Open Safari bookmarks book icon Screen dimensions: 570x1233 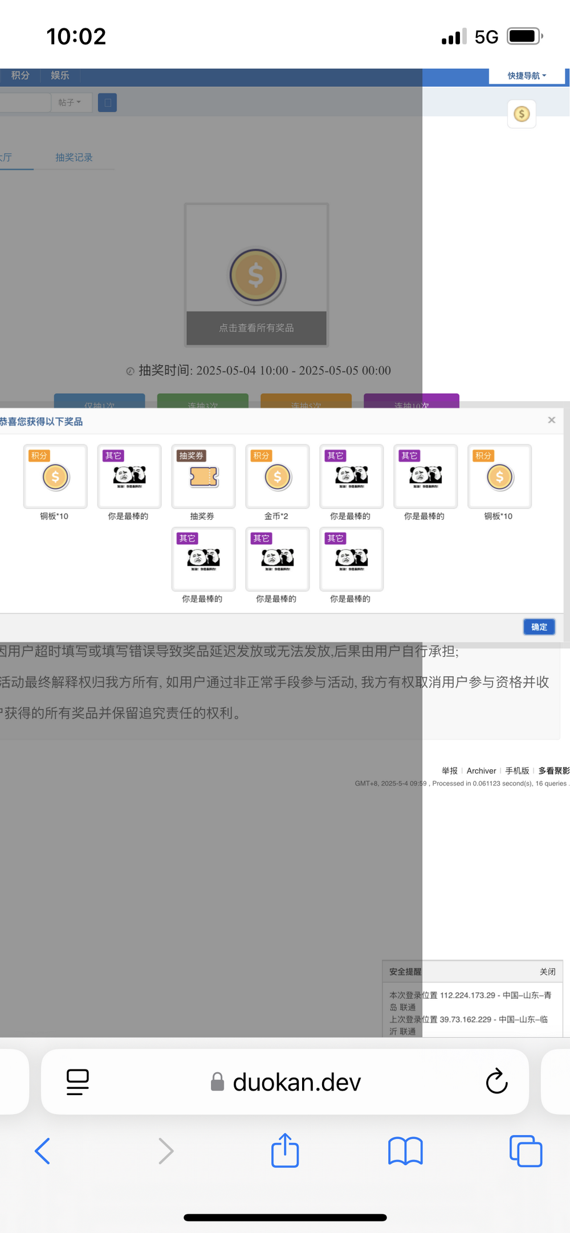point(405,1151)
